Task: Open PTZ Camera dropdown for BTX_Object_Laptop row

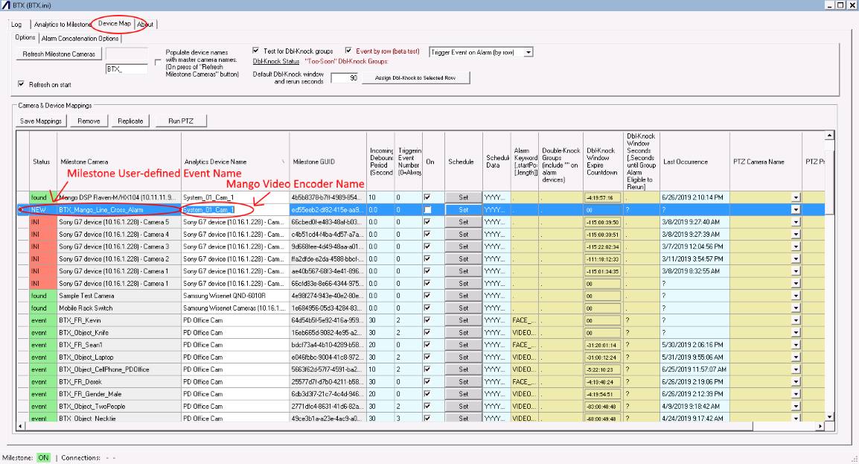Action: point(796,357)
